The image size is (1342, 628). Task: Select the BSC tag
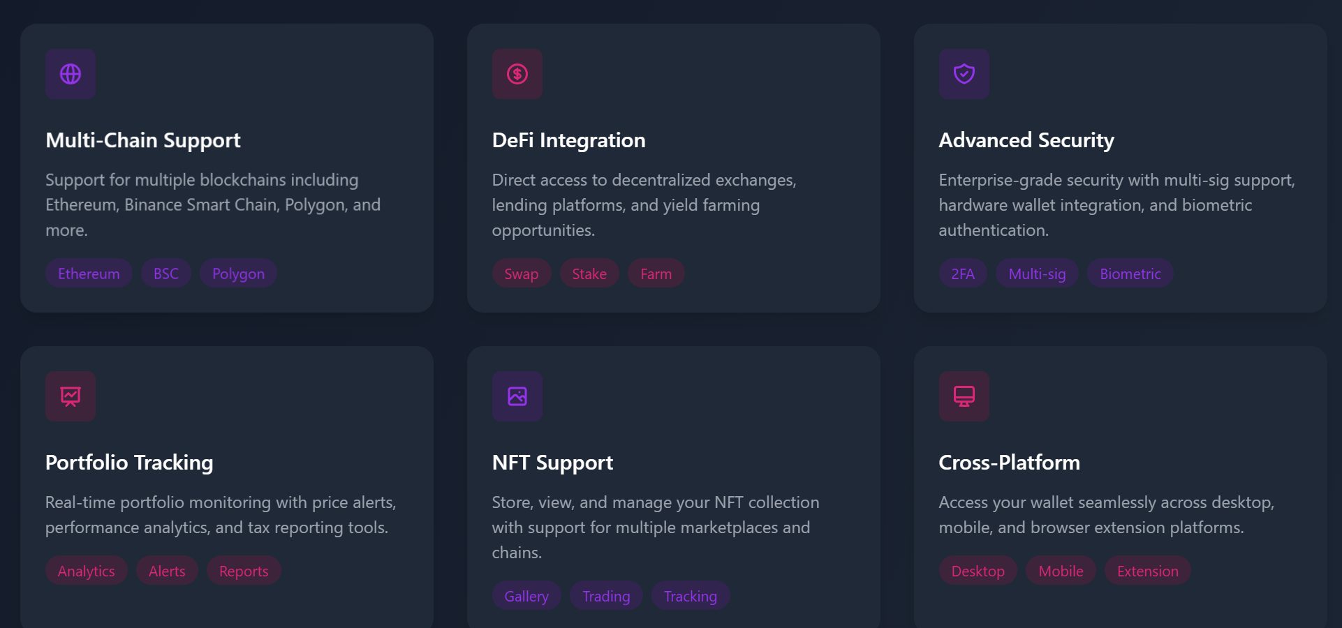[166, 274]
